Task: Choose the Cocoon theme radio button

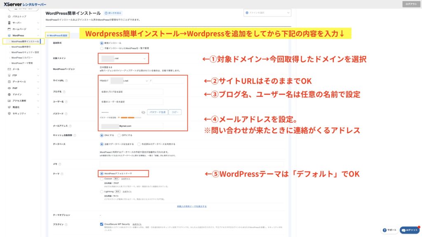Action: pyautogui.click(x=102, y=179)
